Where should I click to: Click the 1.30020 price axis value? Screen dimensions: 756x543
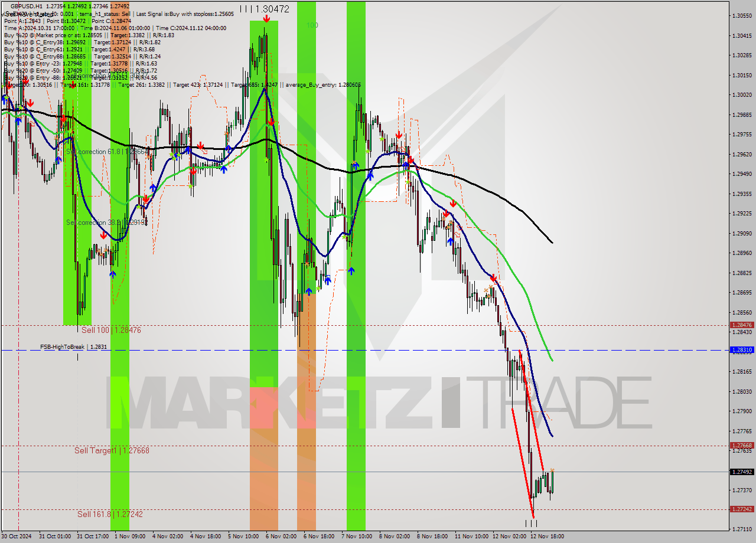pos(742,94)
